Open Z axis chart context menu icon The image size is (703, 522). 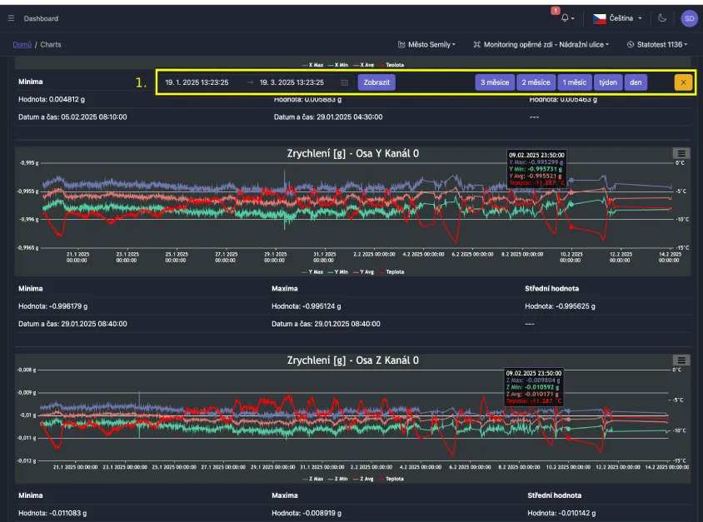tap(681, 360)
